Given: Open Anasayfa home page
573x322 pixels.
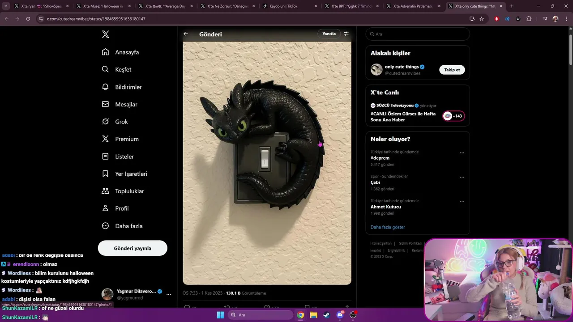Looking at the screenshot, I should 120,52.
